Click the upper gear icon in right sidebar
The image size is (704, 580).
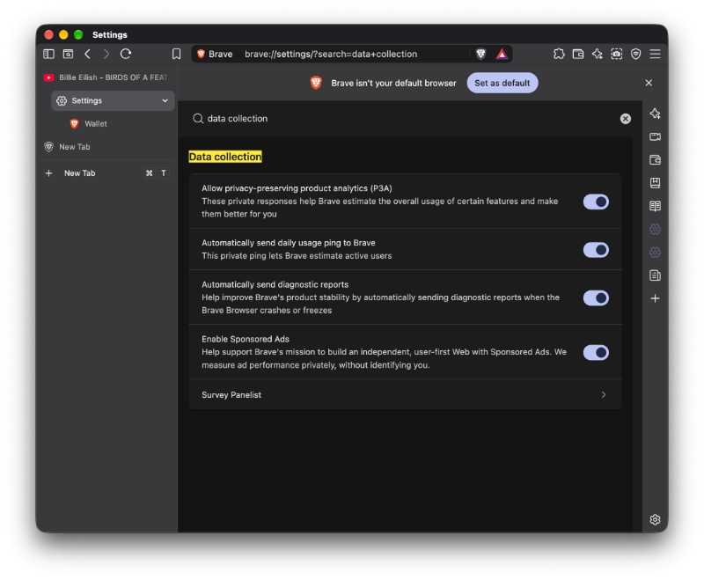pos(655,230)
